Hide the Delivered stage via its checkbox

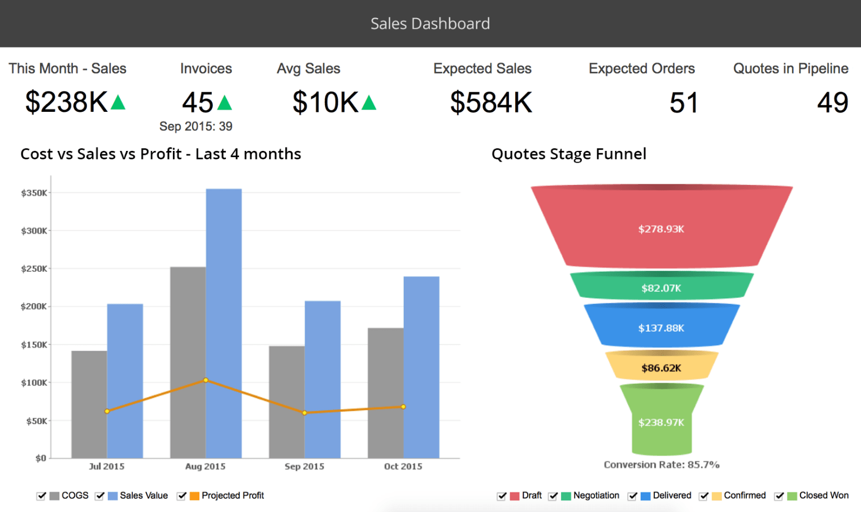pyautogui.click(x=633, y=496)
